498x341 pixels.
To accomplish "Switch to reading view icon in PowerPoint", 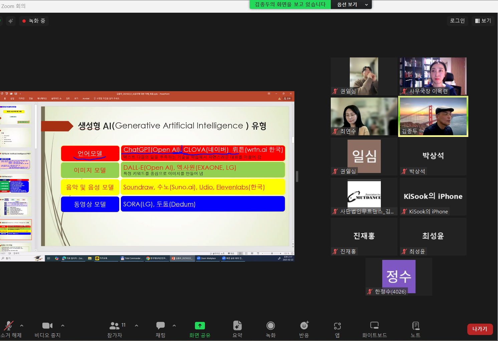I will coord(252,253).
